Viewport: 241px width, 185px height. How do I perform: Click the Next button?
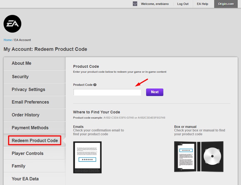coord(154,92)
